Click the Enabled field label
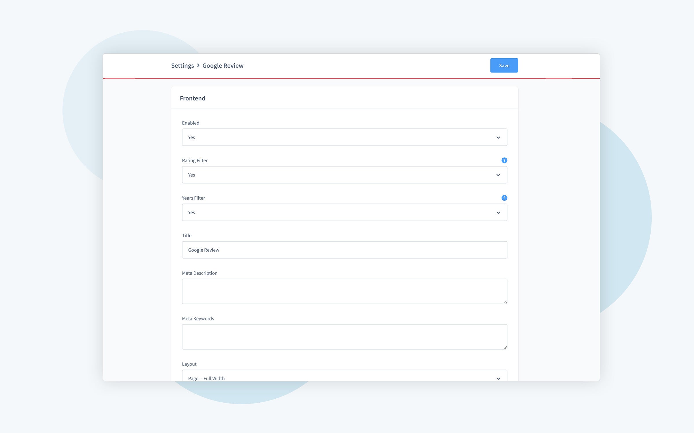This screenshot has width=694, height=433. [191, 123]
